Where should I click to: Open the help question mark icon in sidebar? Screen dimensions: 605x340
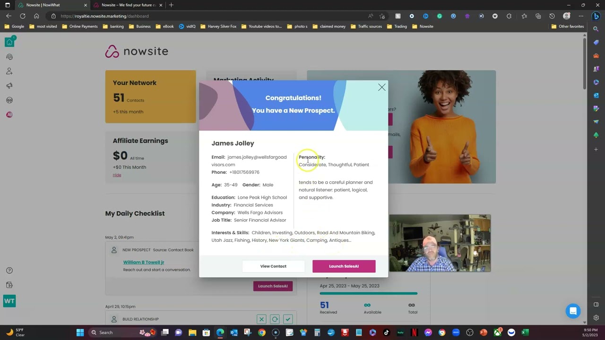coord(9,271)
